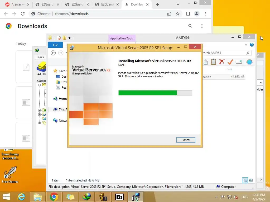Select the 44,663 KB file row
The height and width of the screenshot is (202, 270).
[223, 77]
